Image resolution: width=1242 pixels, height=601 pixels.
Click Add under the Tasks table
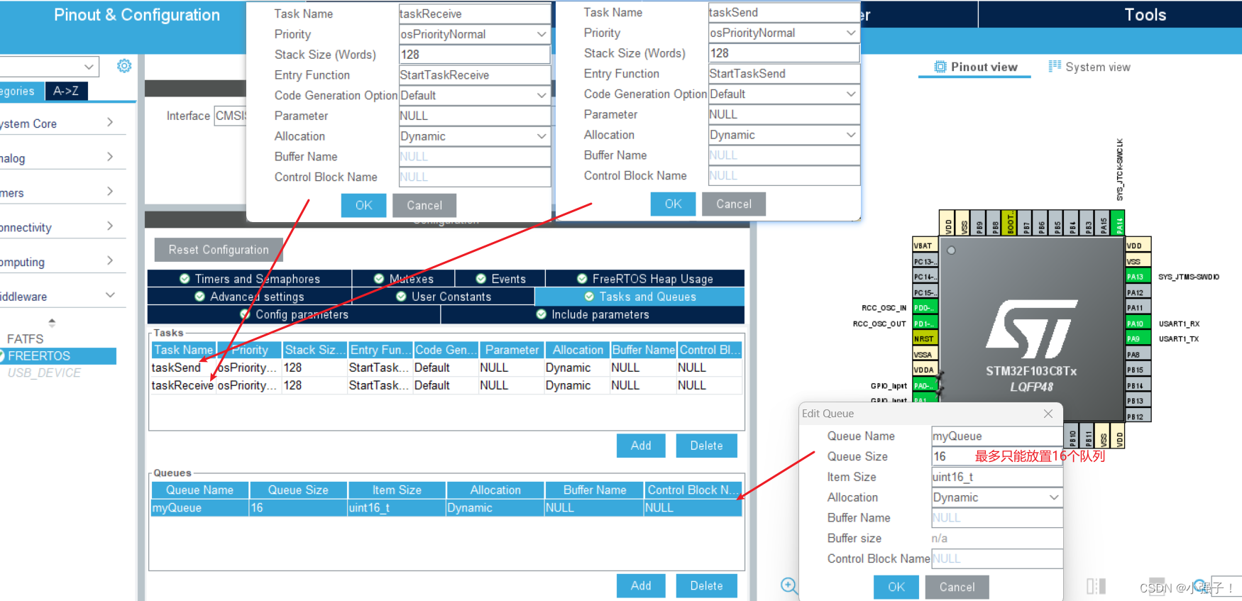tap(641, 446)
